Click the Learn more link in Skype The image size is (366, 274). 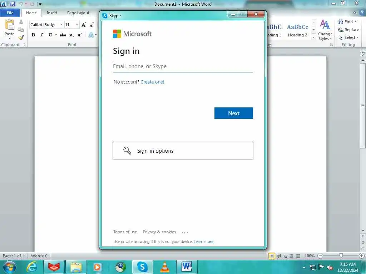(203, 242)
